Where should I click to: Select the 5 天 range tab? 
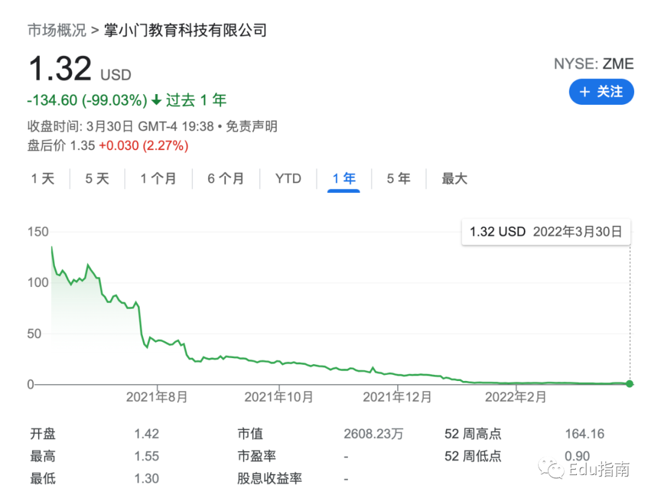tap(97, 178)
